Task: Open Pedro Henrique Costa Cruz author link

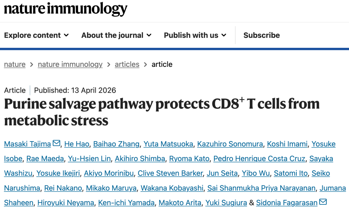Action: pos(259,159)
